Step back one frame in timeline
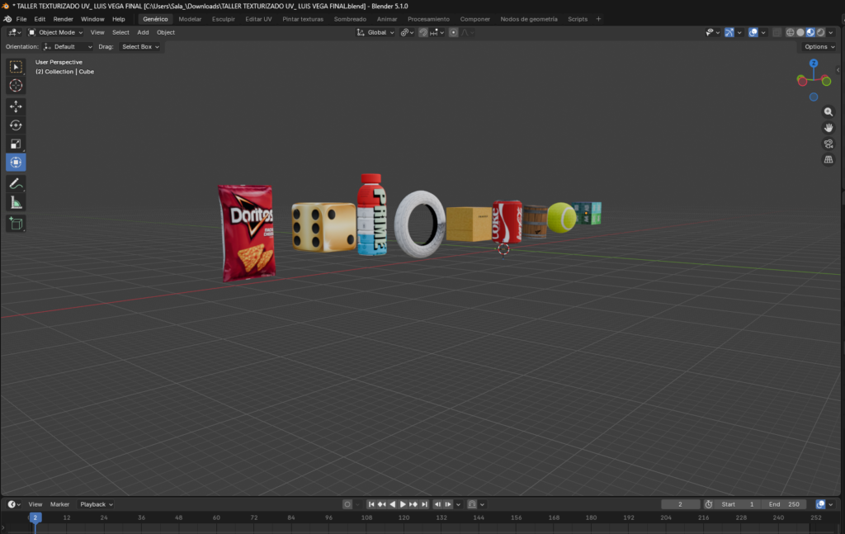The image size is (845, 534). pyautogui.click(x=437, y=504)
